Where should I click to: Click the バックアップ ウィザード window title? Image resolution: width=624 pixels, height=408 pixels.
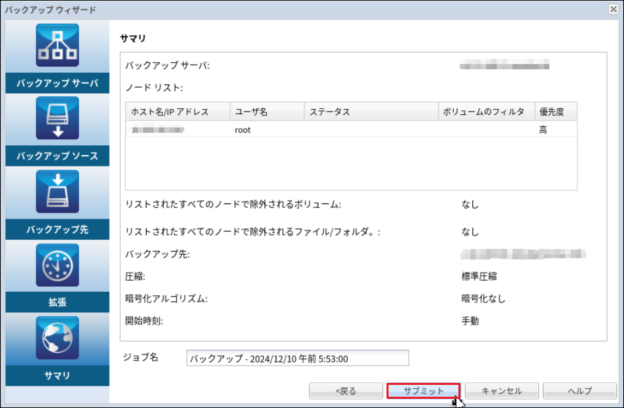(x=51, y=10)
